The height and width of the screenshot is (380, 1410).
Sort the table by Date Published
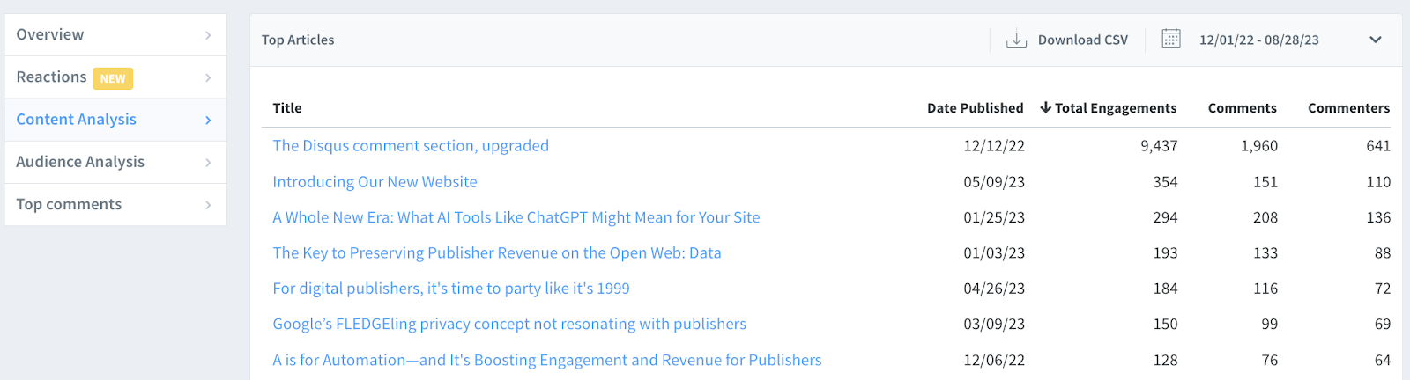click(975, 107)
